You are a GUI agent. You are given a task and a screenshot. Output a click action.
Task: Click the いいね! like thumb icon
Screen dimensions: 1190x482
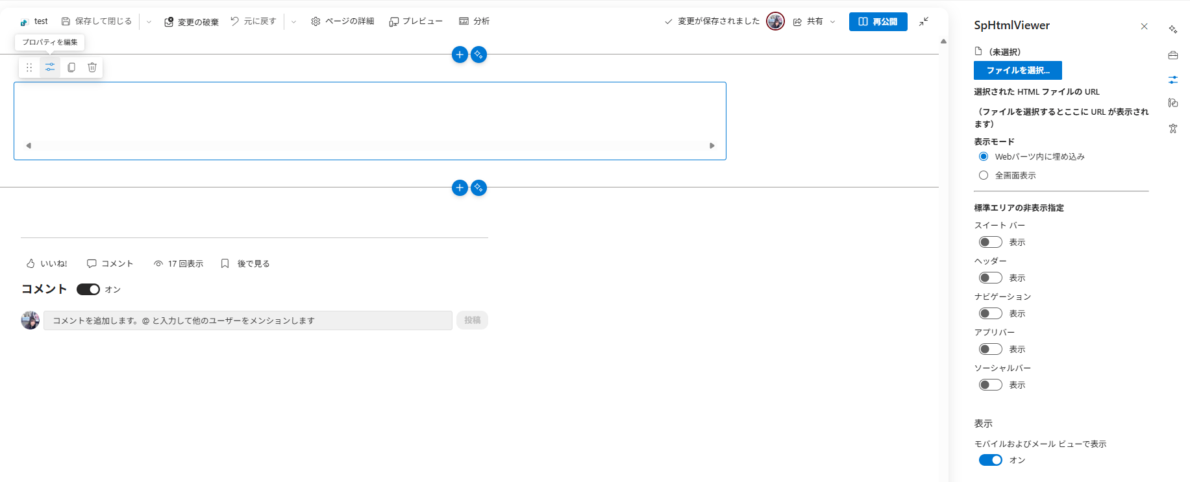tap(31, 263)
